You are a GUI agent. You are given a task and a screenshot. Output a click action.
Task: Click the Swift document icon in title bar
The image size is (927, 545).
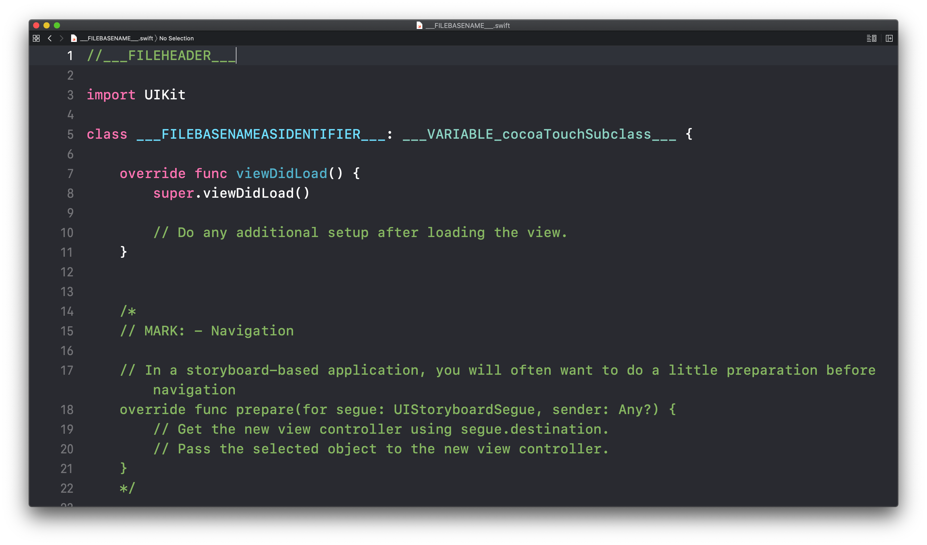[419, 25]
